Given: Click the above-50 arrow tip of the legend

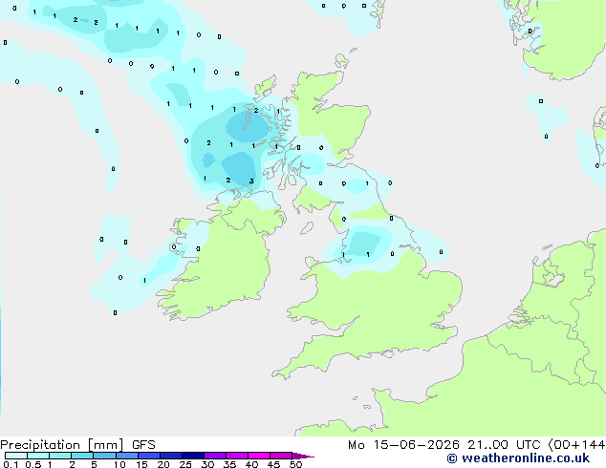Looking at the screenshot, I should click(x=303, y=456).
